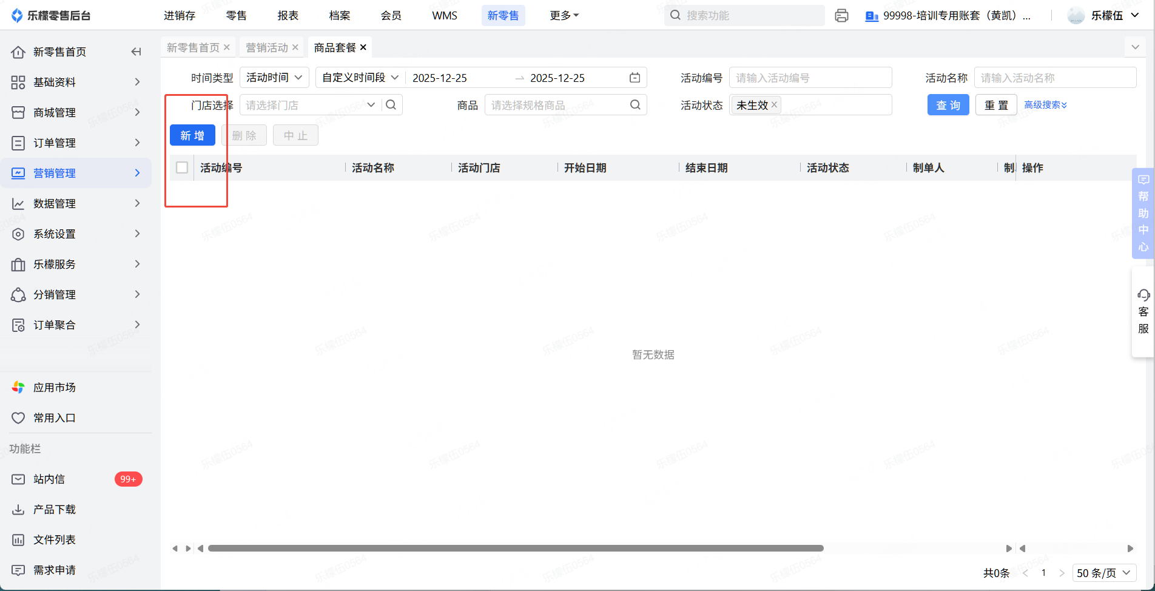
Task: Click the product search magnifier icon
Action: (x=635, y=105)
